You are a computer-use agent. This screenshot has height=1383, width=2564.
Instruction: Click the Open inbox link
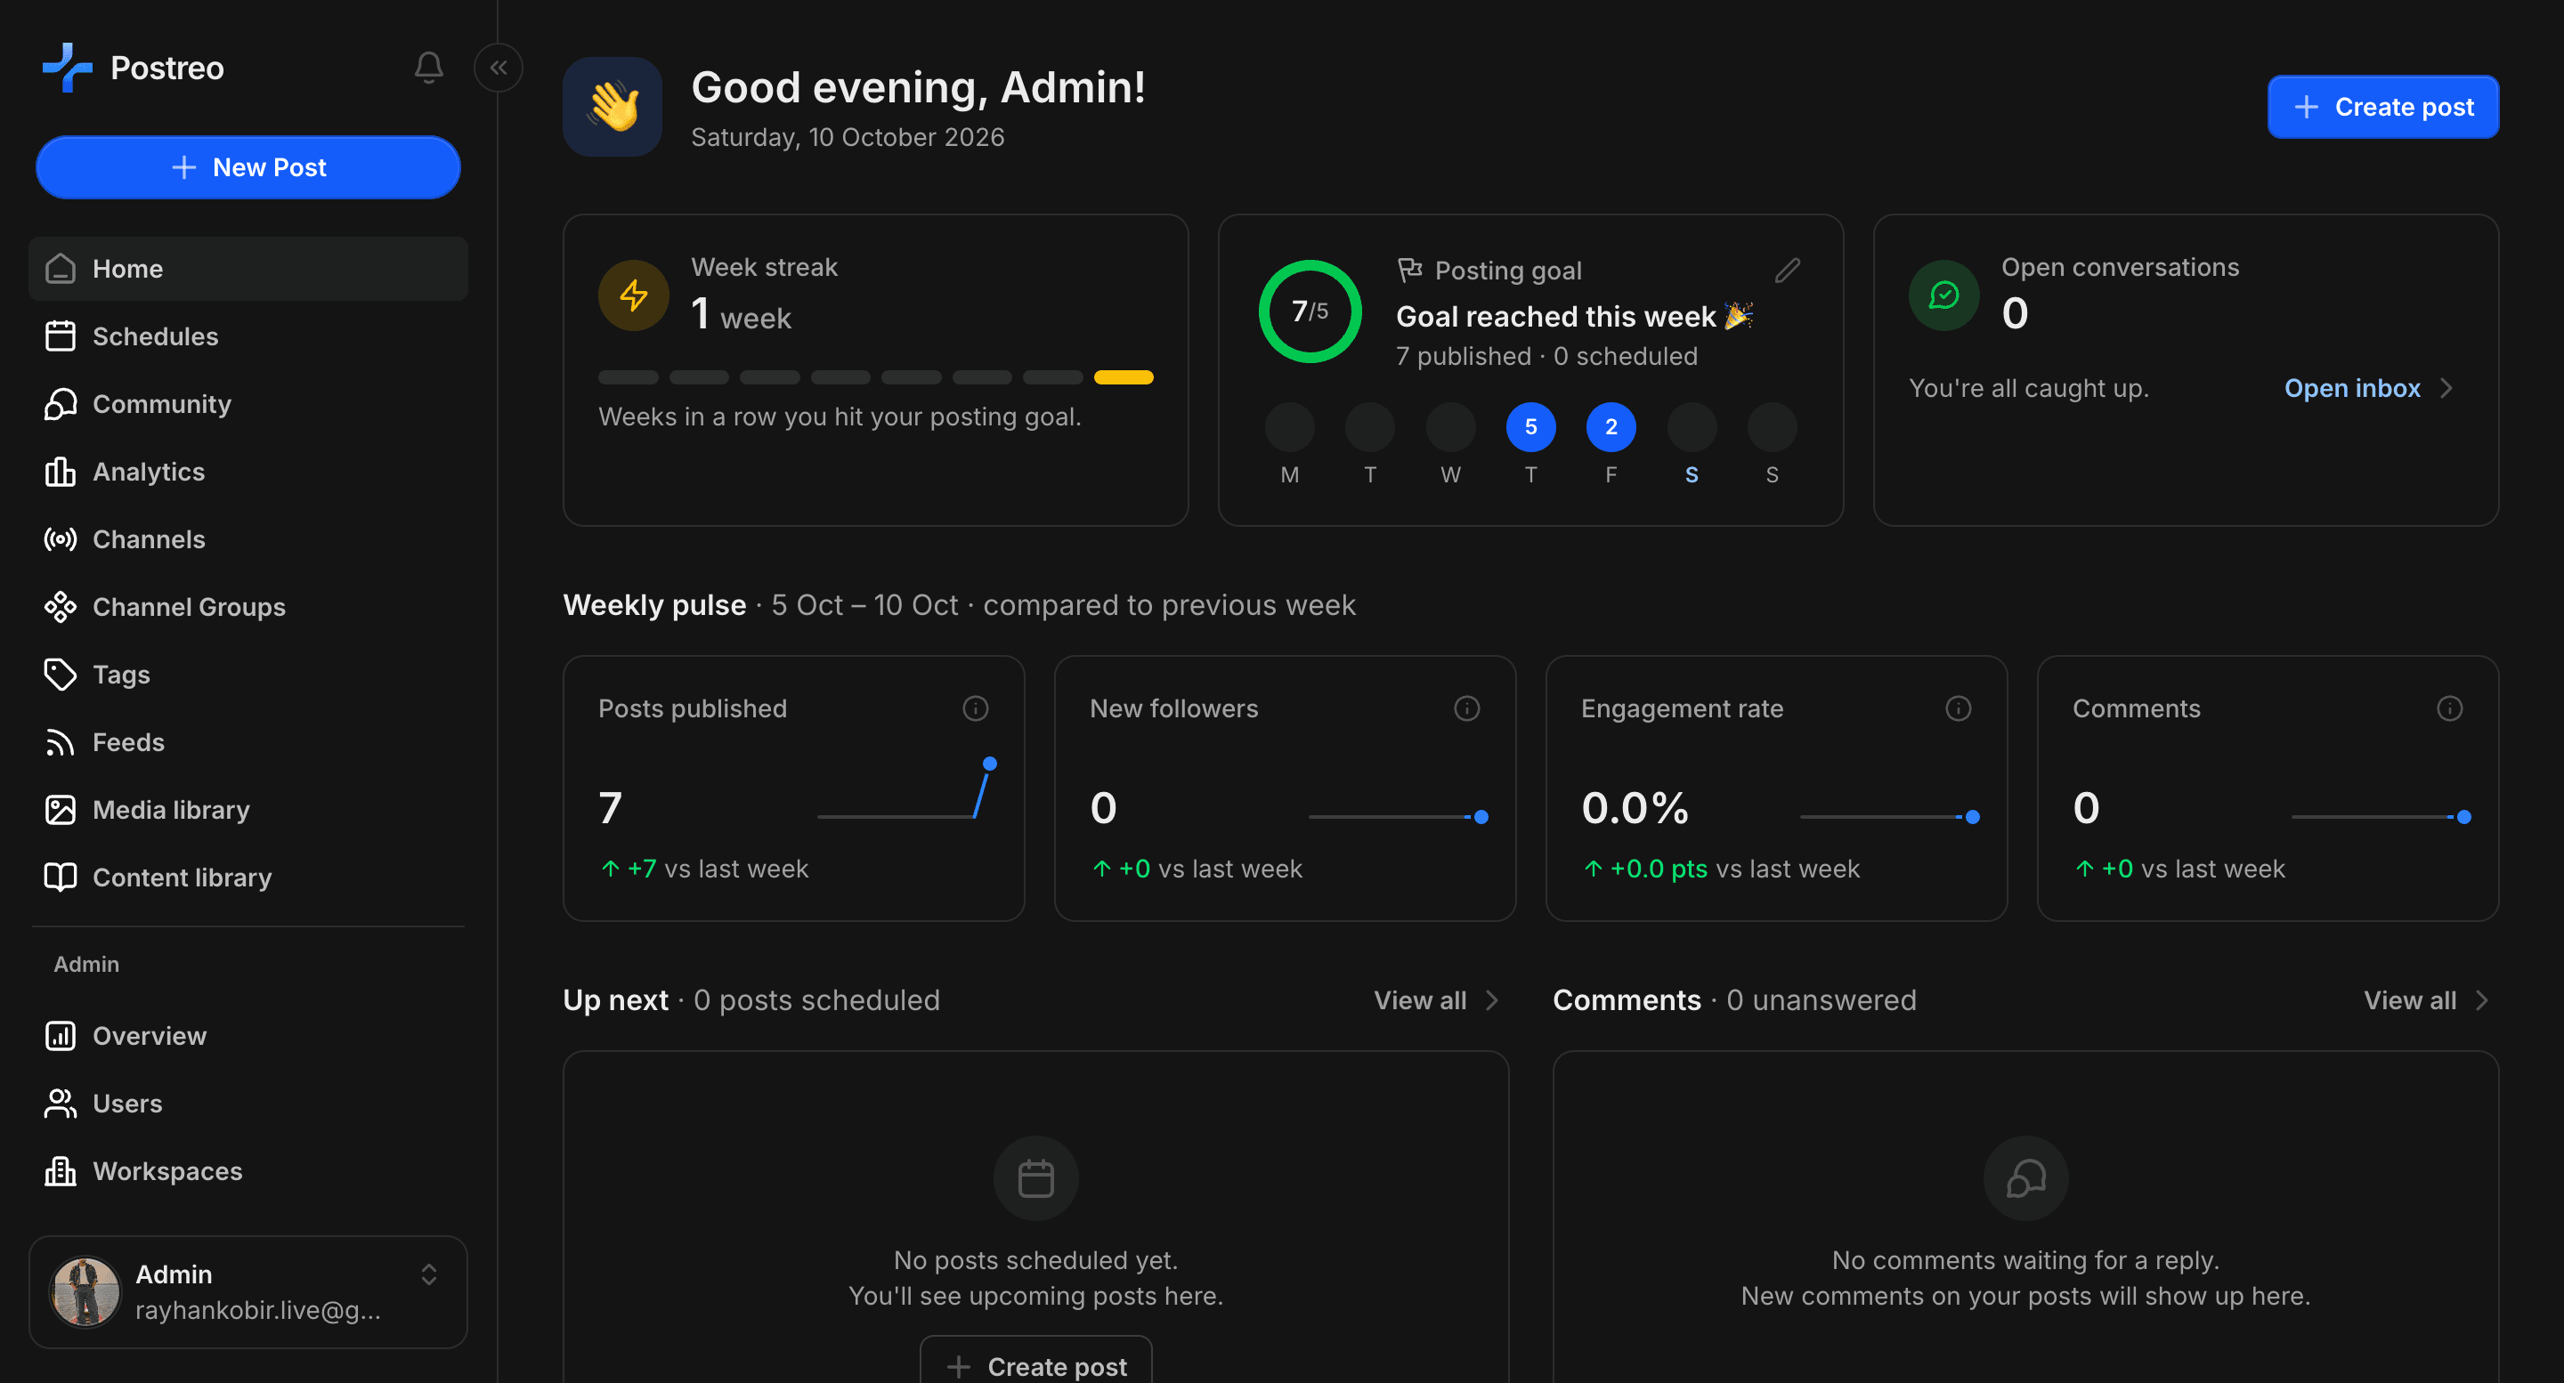coord(2352,388)
